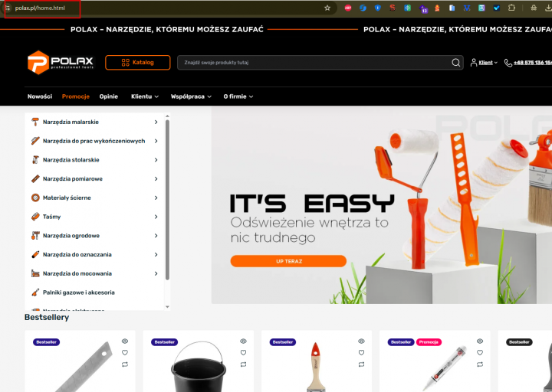This screenshot has width=552, height=392.
Task: Open the Bitwarden shield extension
Action: tap(378, 8)
